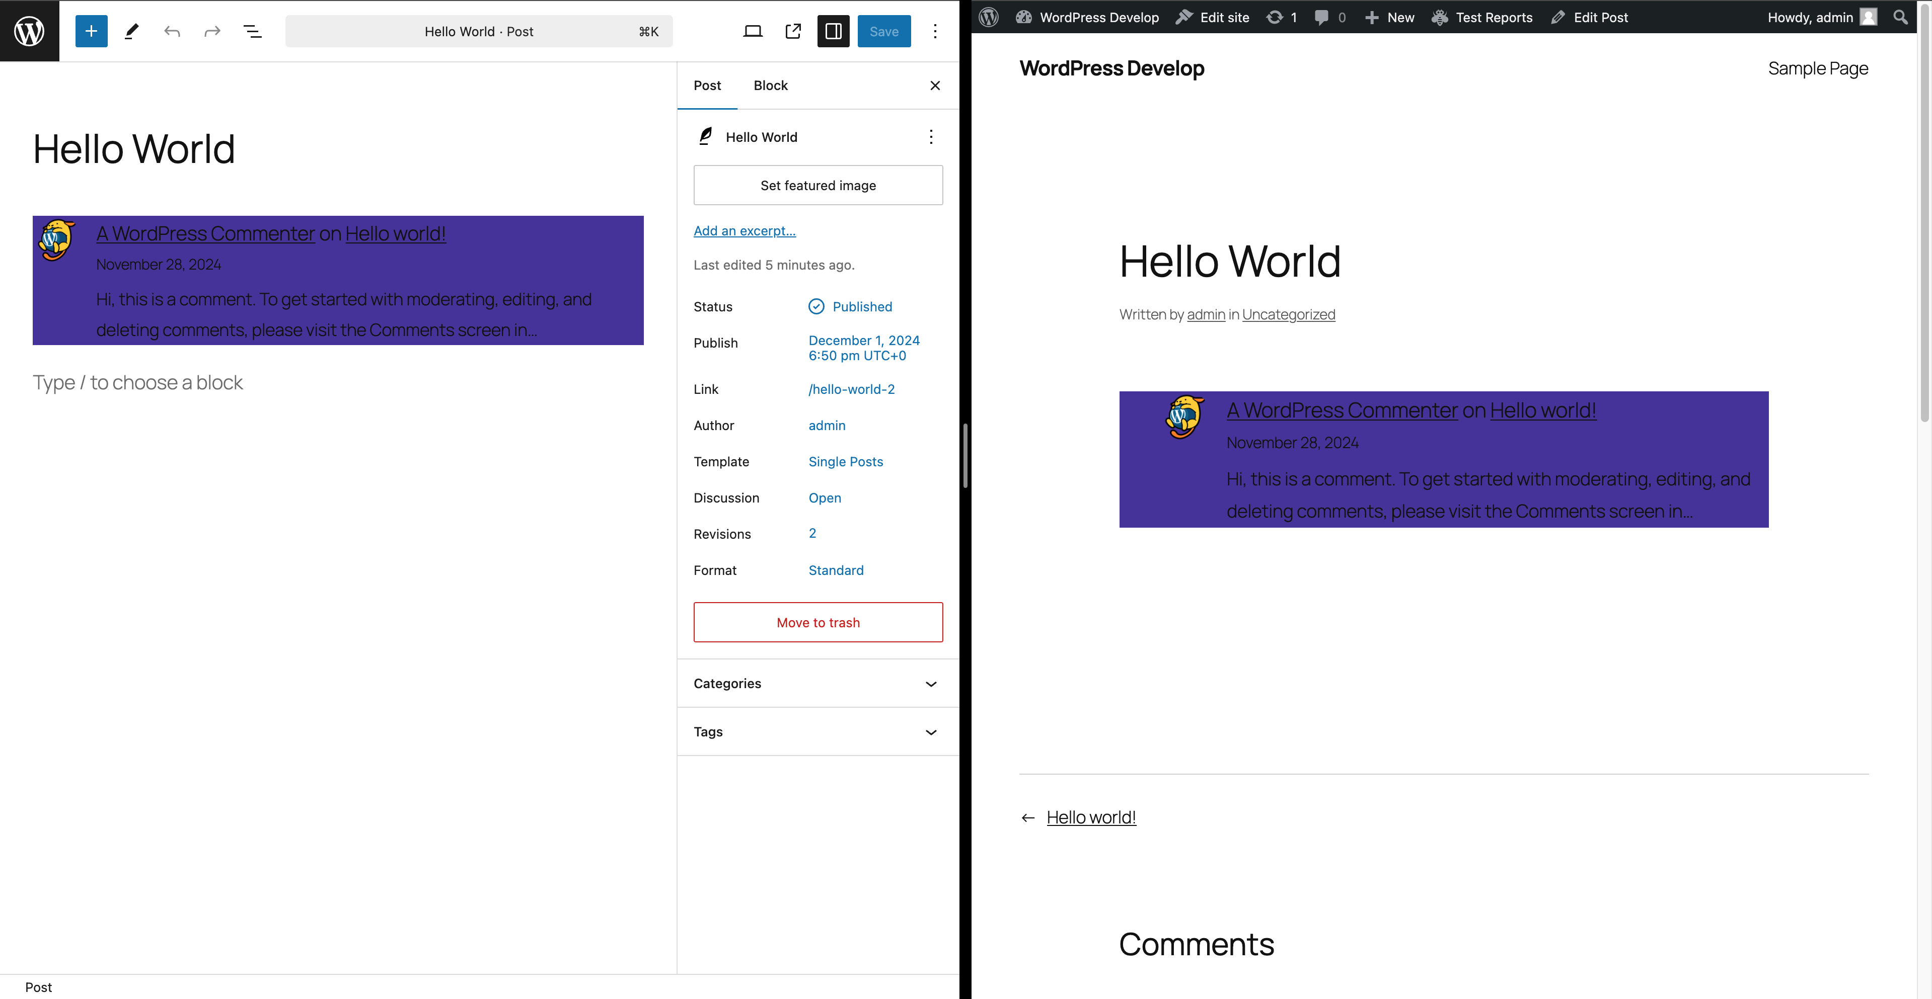The image size is (1932, 999).
Task: Click the Move to trash button
Action: click(818, 622)
